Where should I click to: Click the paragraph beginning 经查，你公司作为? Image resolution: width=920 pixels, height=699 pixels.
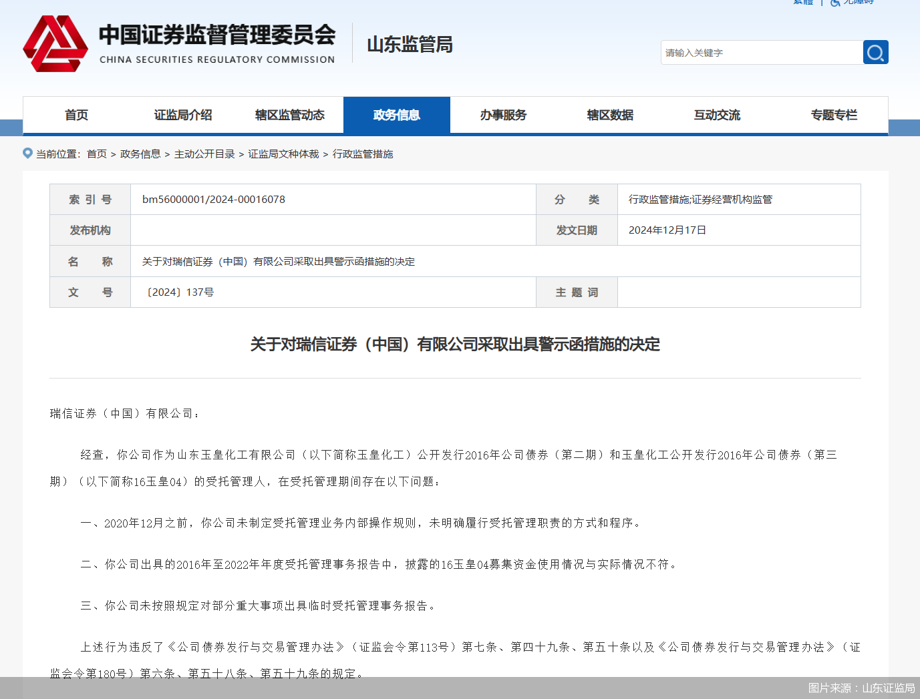(444, 468)
